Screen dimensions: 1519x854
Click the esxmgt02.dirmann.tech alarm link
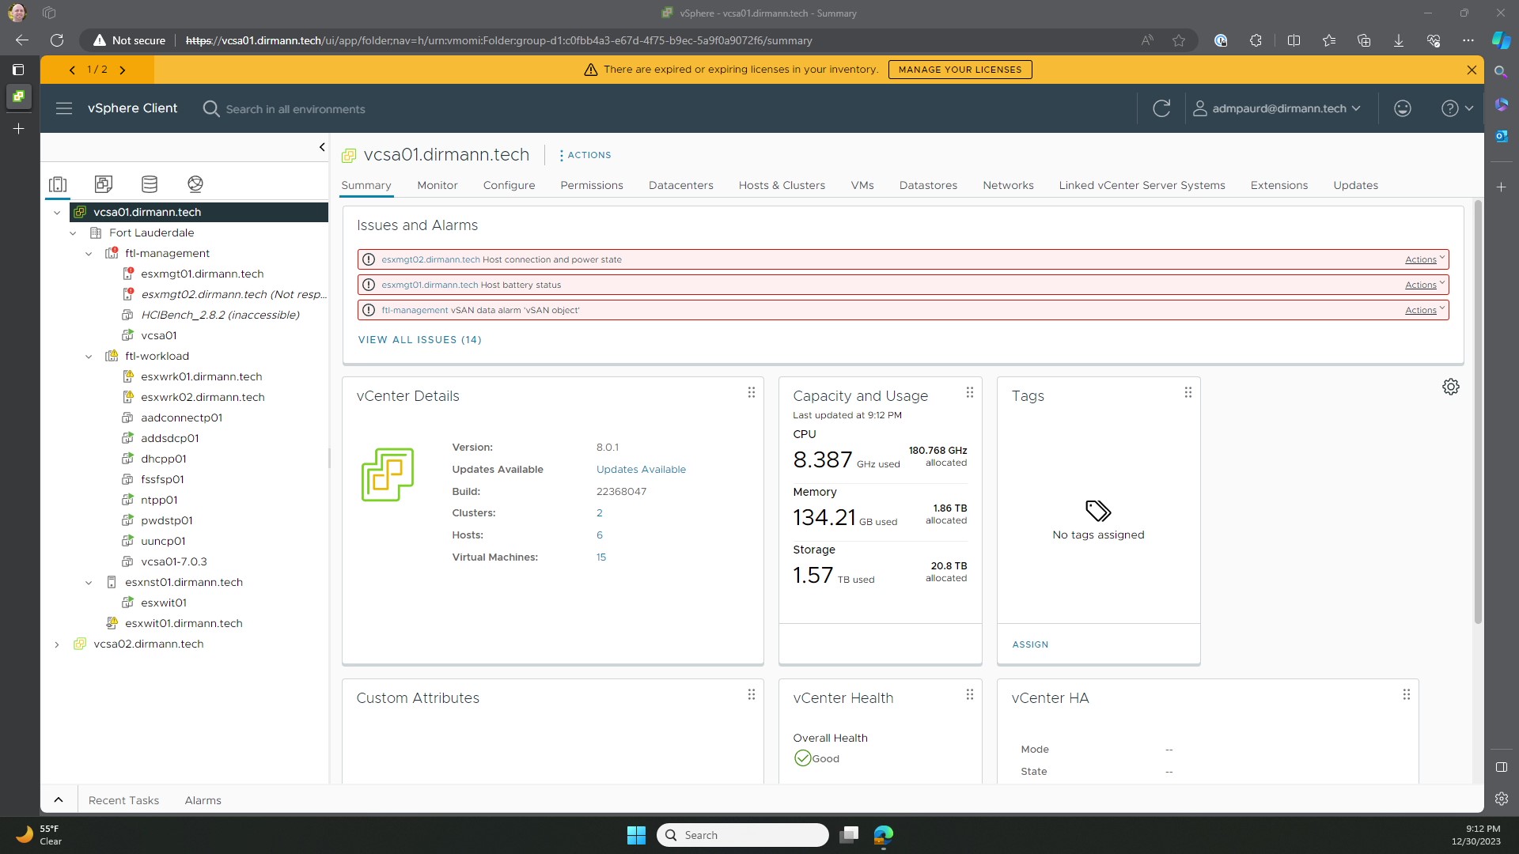[430, 259]
